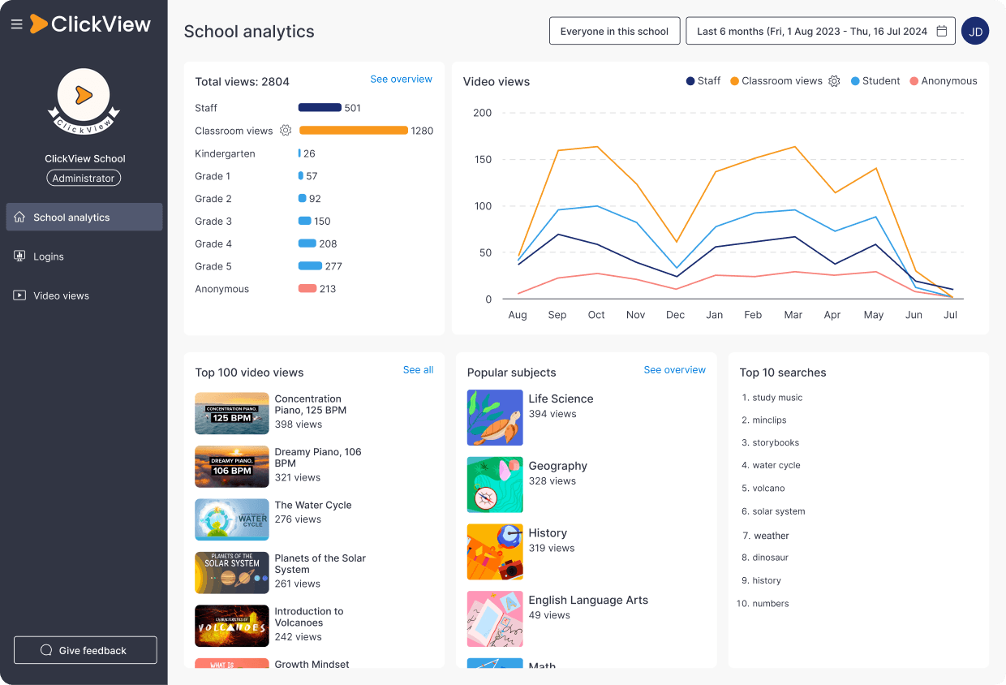Viewport: 1006px width, 685px height.
Task: Click the School analytics home icon
Action: (x=19, y=217)
